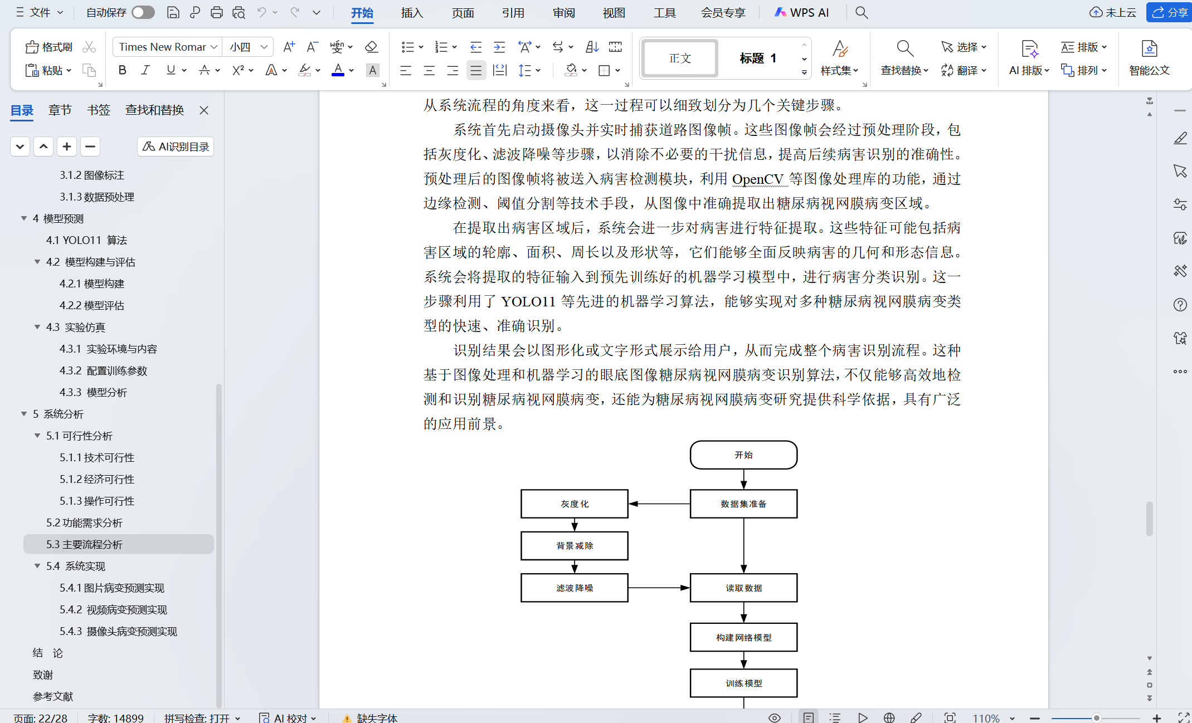1192x723 pixels.
Task: Close the navigation pane with X
Action: 204,110
